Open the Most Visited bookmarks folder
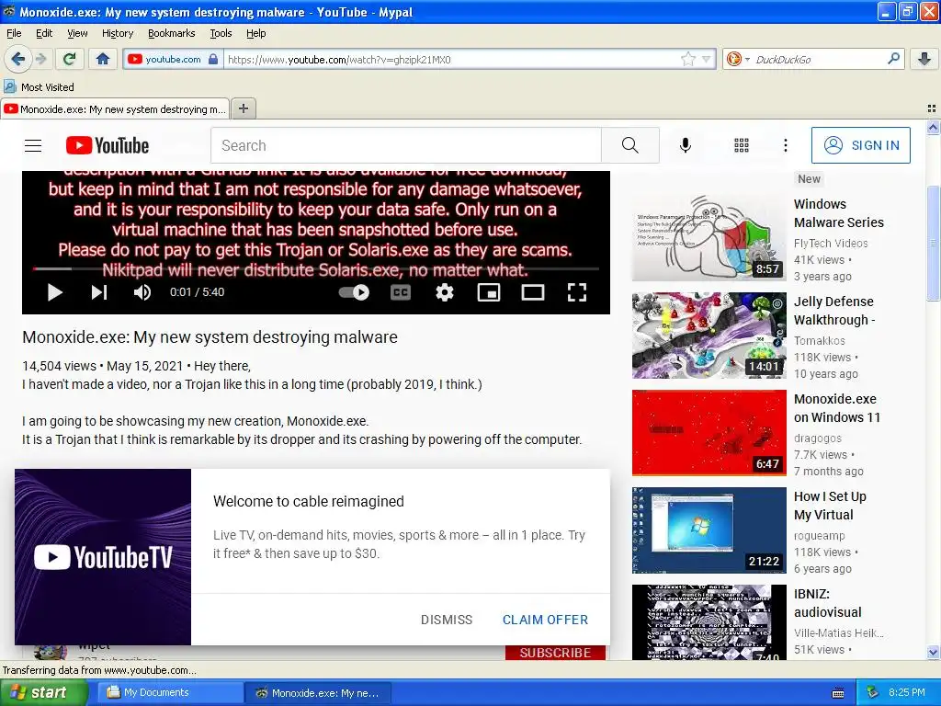 pos(40,87)
